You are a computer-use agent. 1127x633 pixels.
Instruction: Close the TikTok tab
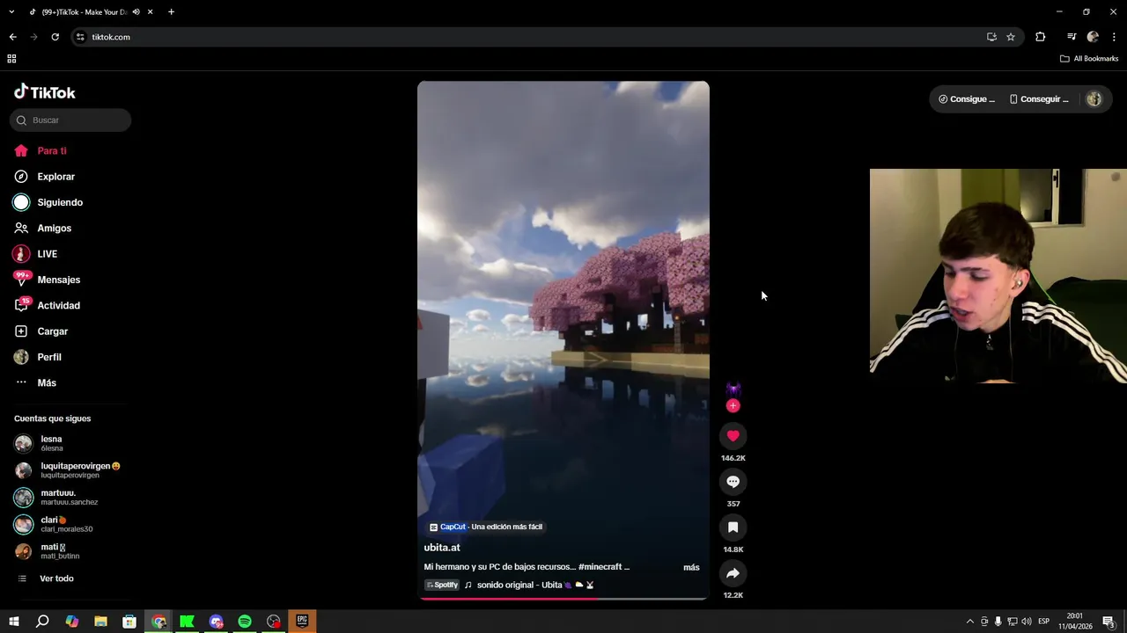(151, 12)
